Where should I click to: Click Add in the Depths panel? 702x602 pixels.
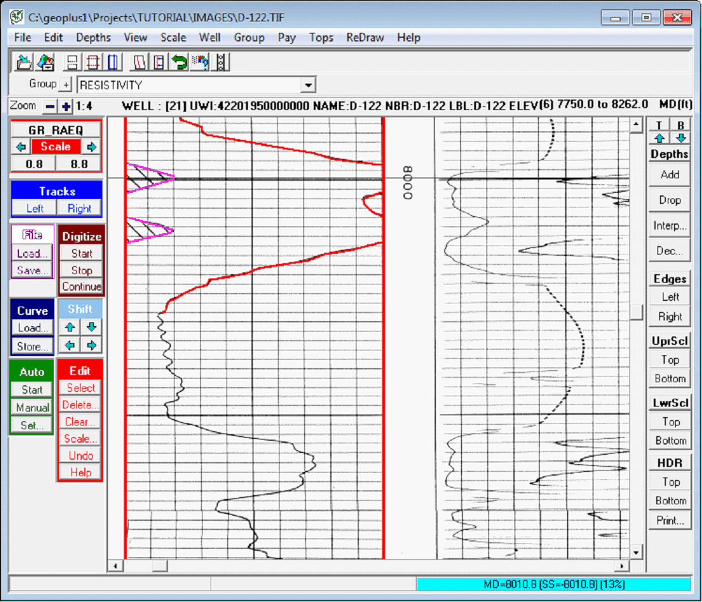[669, 174]
